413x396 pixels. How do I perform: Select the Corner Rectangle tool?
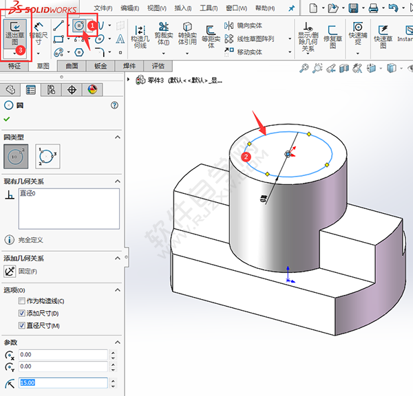point(59,39)
